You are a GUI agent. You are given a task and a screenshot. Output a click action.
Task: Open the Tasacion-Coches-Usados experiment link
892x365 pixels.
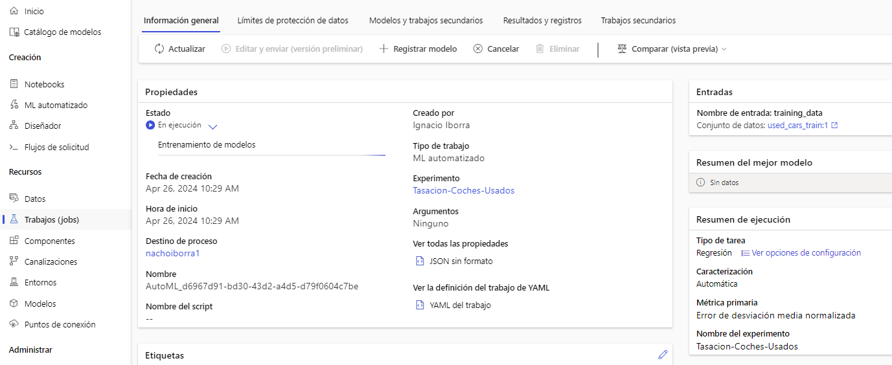point(463,191)
